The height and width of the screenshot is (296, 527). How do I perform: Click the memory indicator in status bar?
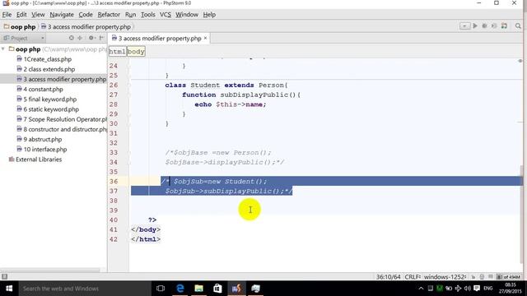coord(509,277)
